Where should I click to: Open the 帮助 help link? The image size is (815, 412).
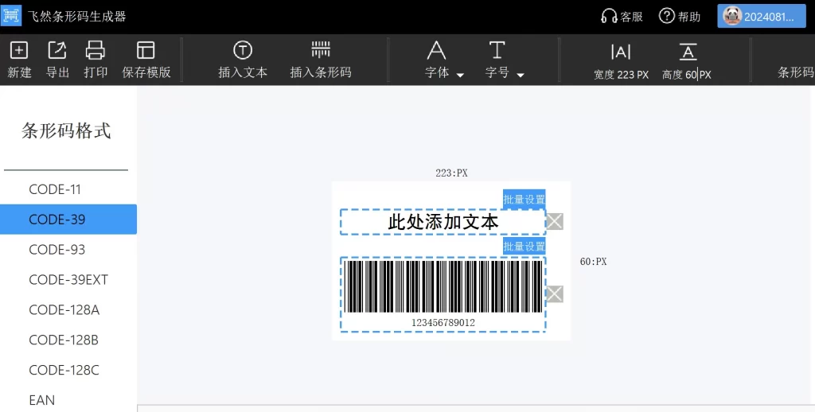pos(680,17)
